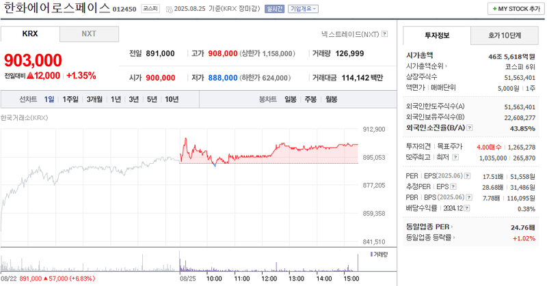Open help icon beside 배당수익률 2024.12
Image resolution: width=547 pixels, height=286 pixels.
point(467,208)
